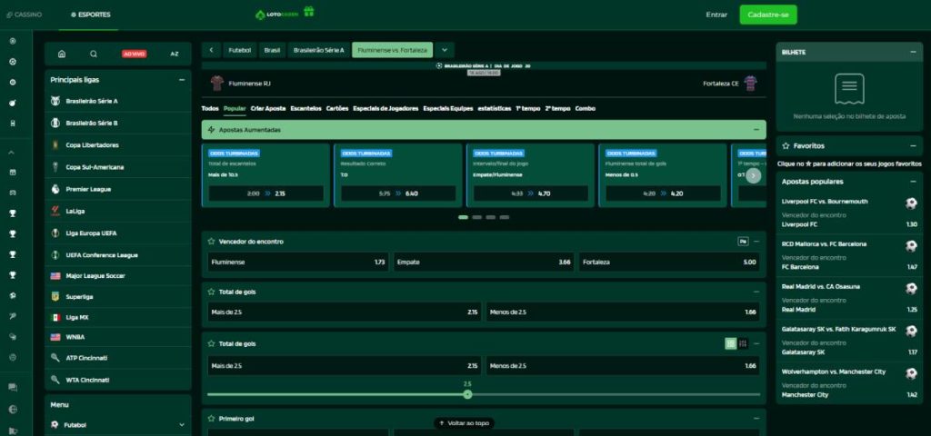Click the Brasileirão Série A league icon

tap(55, 101)
